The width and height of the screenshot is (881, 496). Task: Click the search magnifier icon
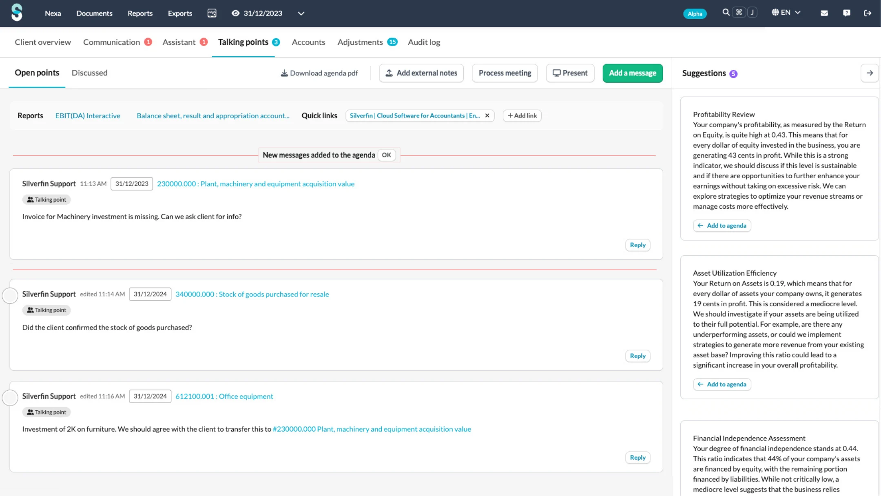pyautogui.click(x=726, y=12)
